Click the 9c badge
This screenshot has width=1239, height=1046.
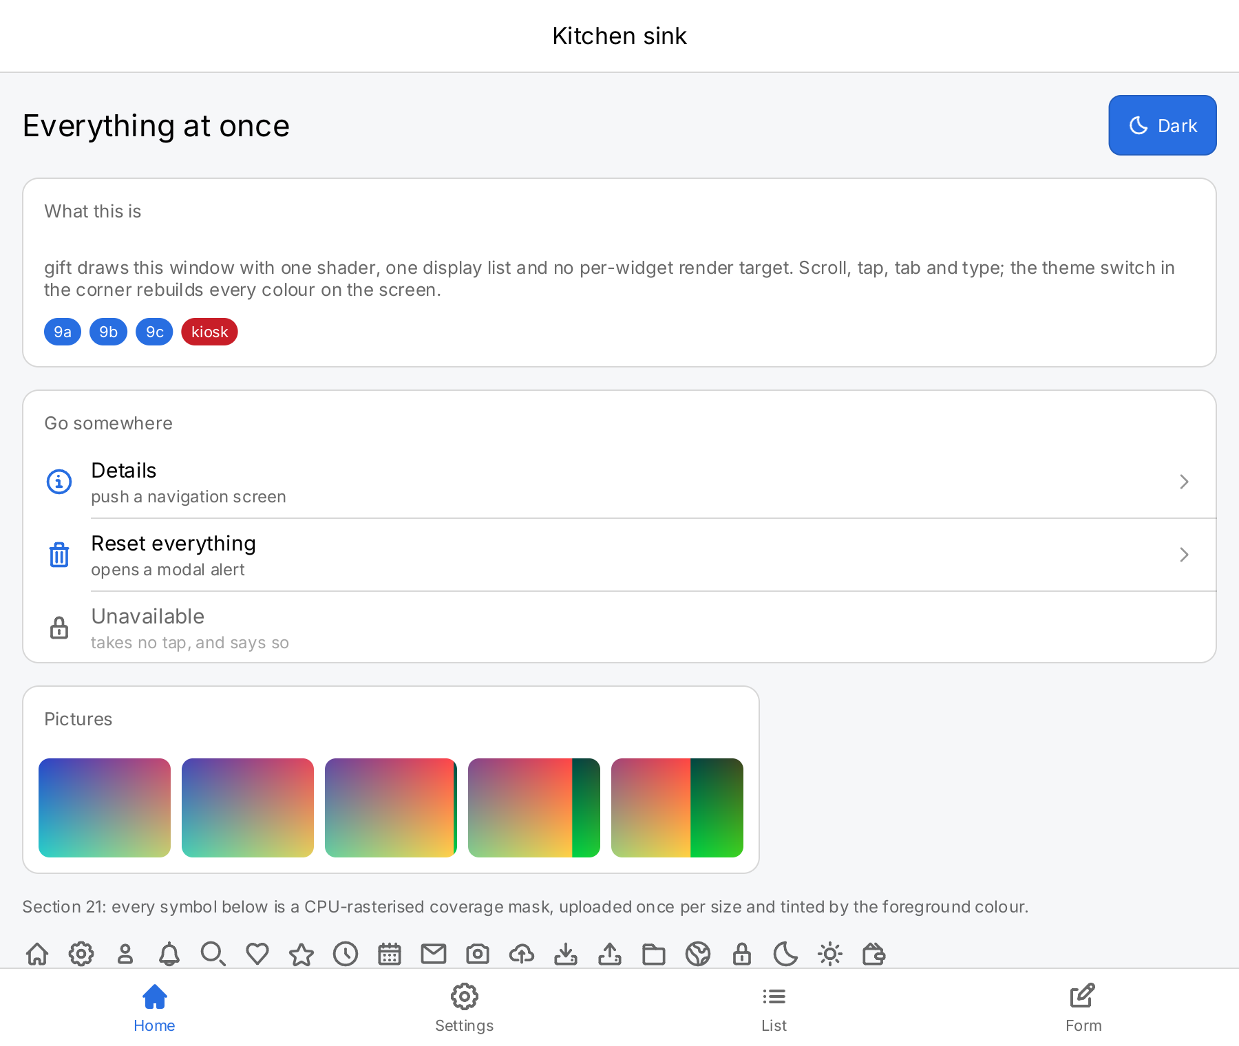tap(154, 332)
